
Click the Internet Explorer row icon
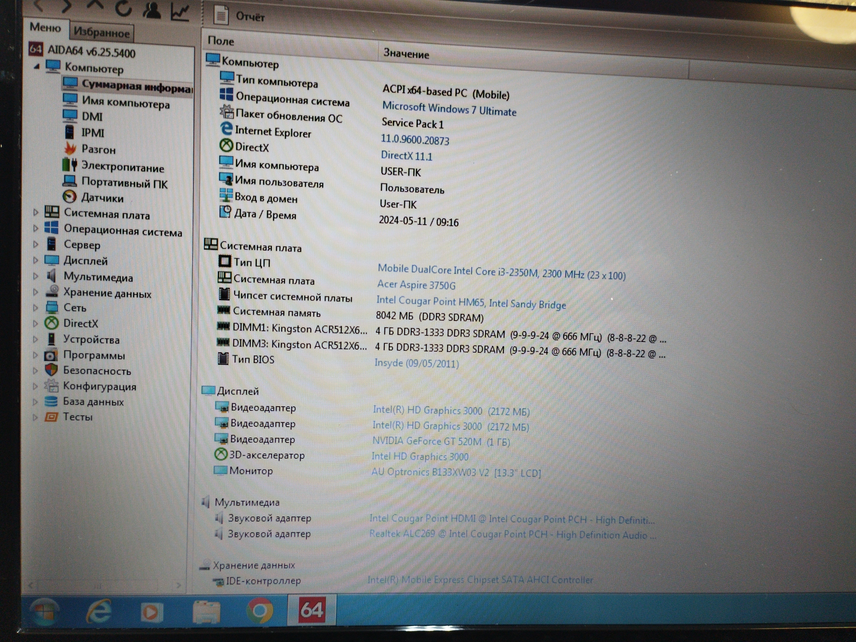click(226, 129)
